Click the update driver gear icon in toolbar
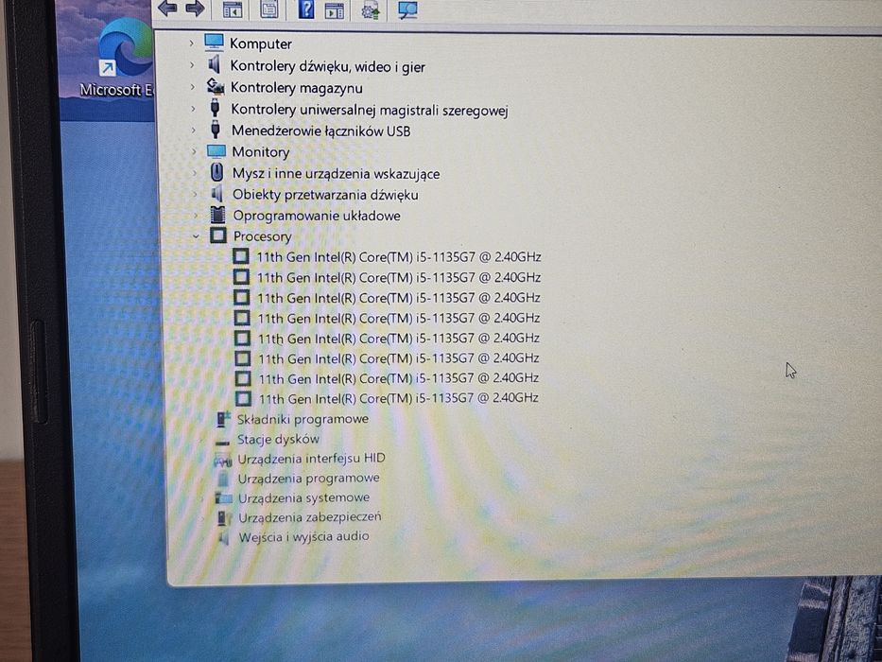 point(371,9)
